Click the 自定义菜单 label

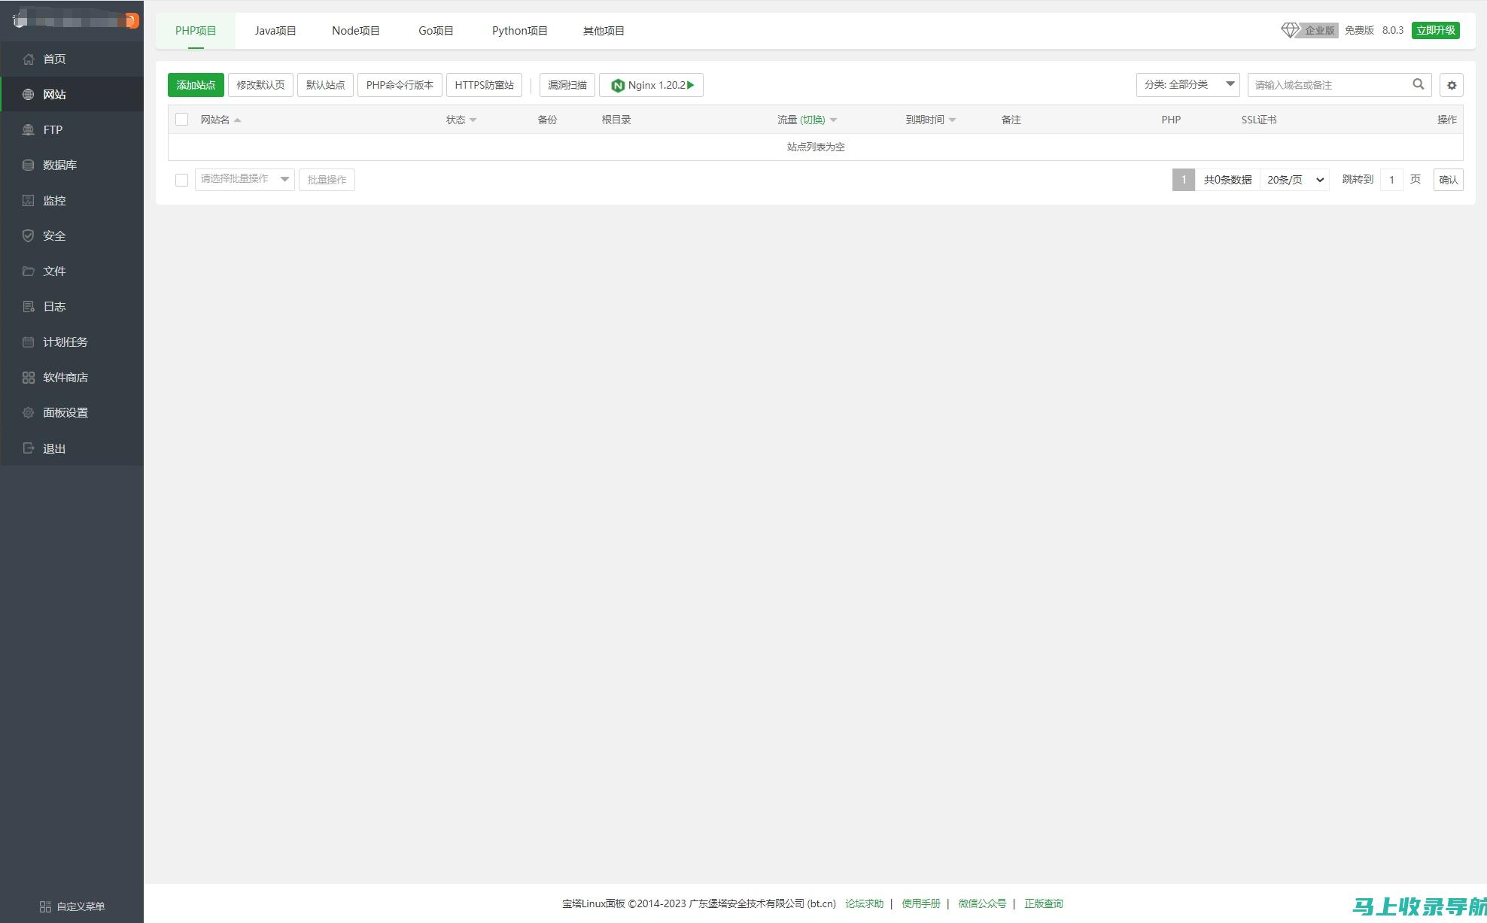[x=81, y=906]
